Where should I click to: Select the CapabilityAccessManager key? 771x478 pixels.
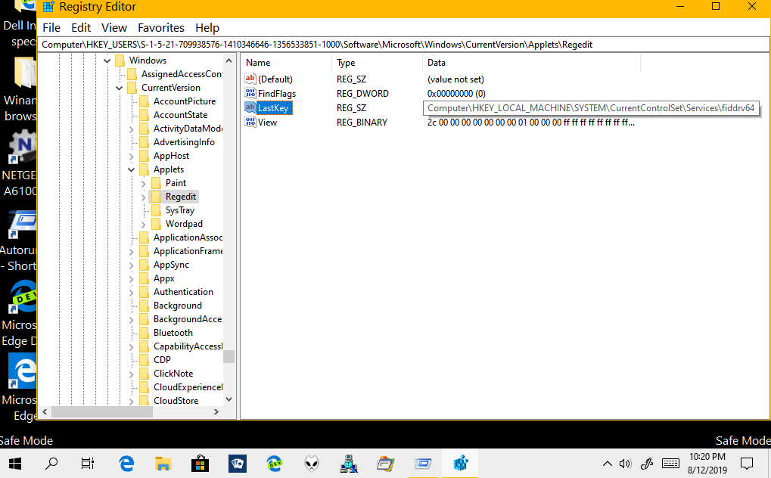coord(188,346)
